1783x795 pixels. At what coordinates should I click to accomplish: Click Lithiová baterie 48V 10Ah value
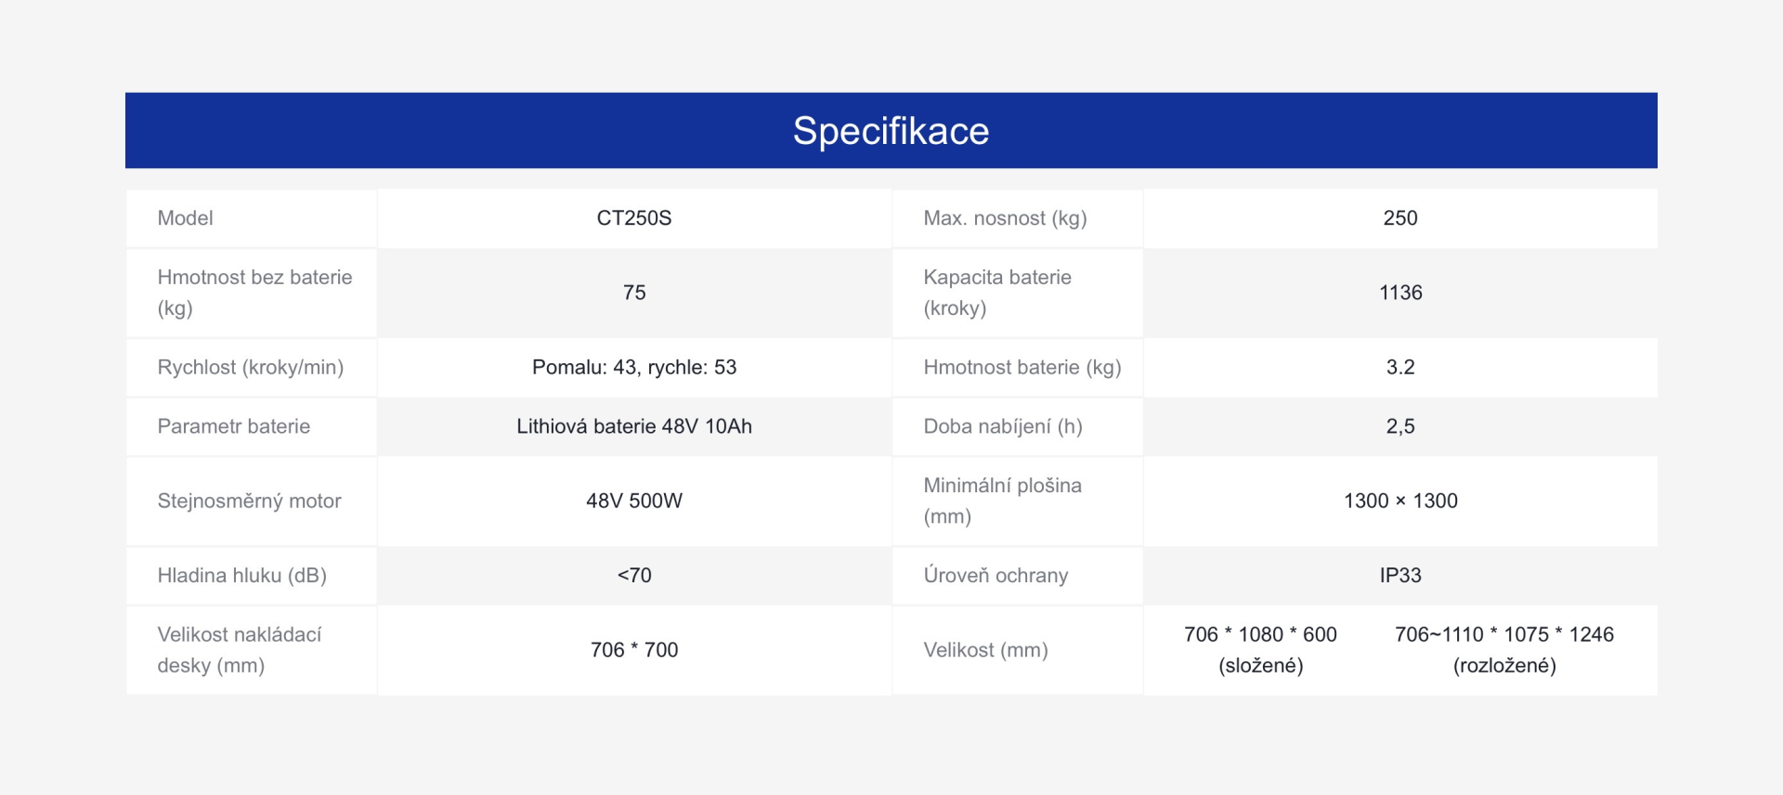tap(634, 426)
